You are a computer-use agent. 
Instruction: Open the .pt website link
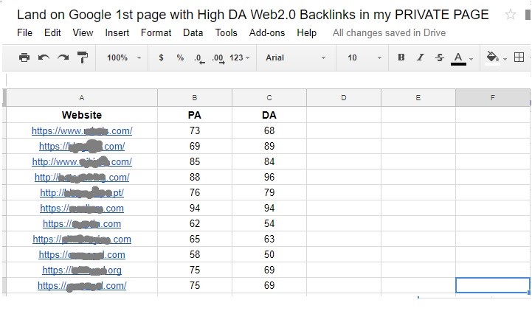tap(82, 193)
